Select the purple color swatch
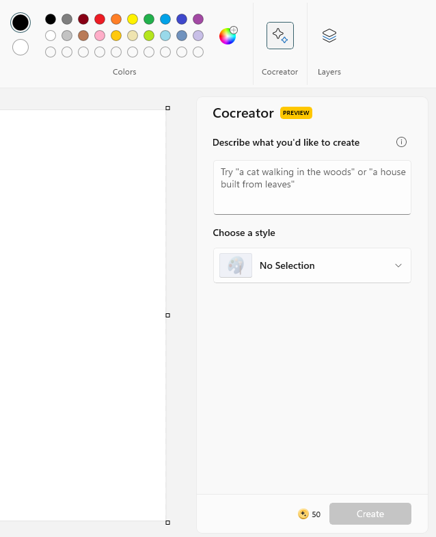Viewport: 436px width, 537px height. click(198, 19)
